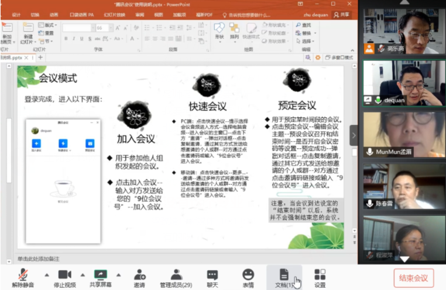
Task: Clear all text formatting icon
Action: (136, 28)
